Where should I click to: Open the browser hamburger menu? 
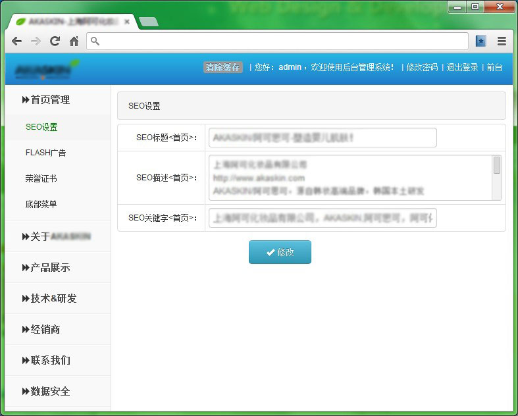click(502, 41)
